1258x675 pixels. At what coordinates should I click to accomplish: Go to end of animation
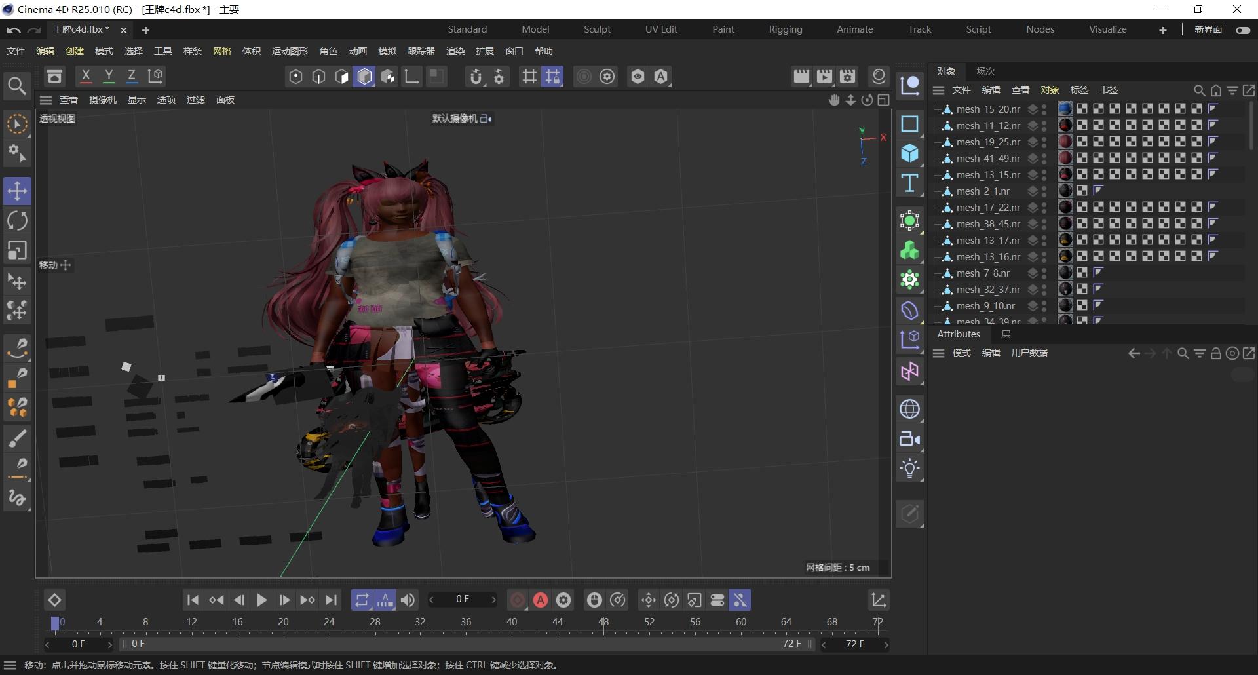point(332,600)
